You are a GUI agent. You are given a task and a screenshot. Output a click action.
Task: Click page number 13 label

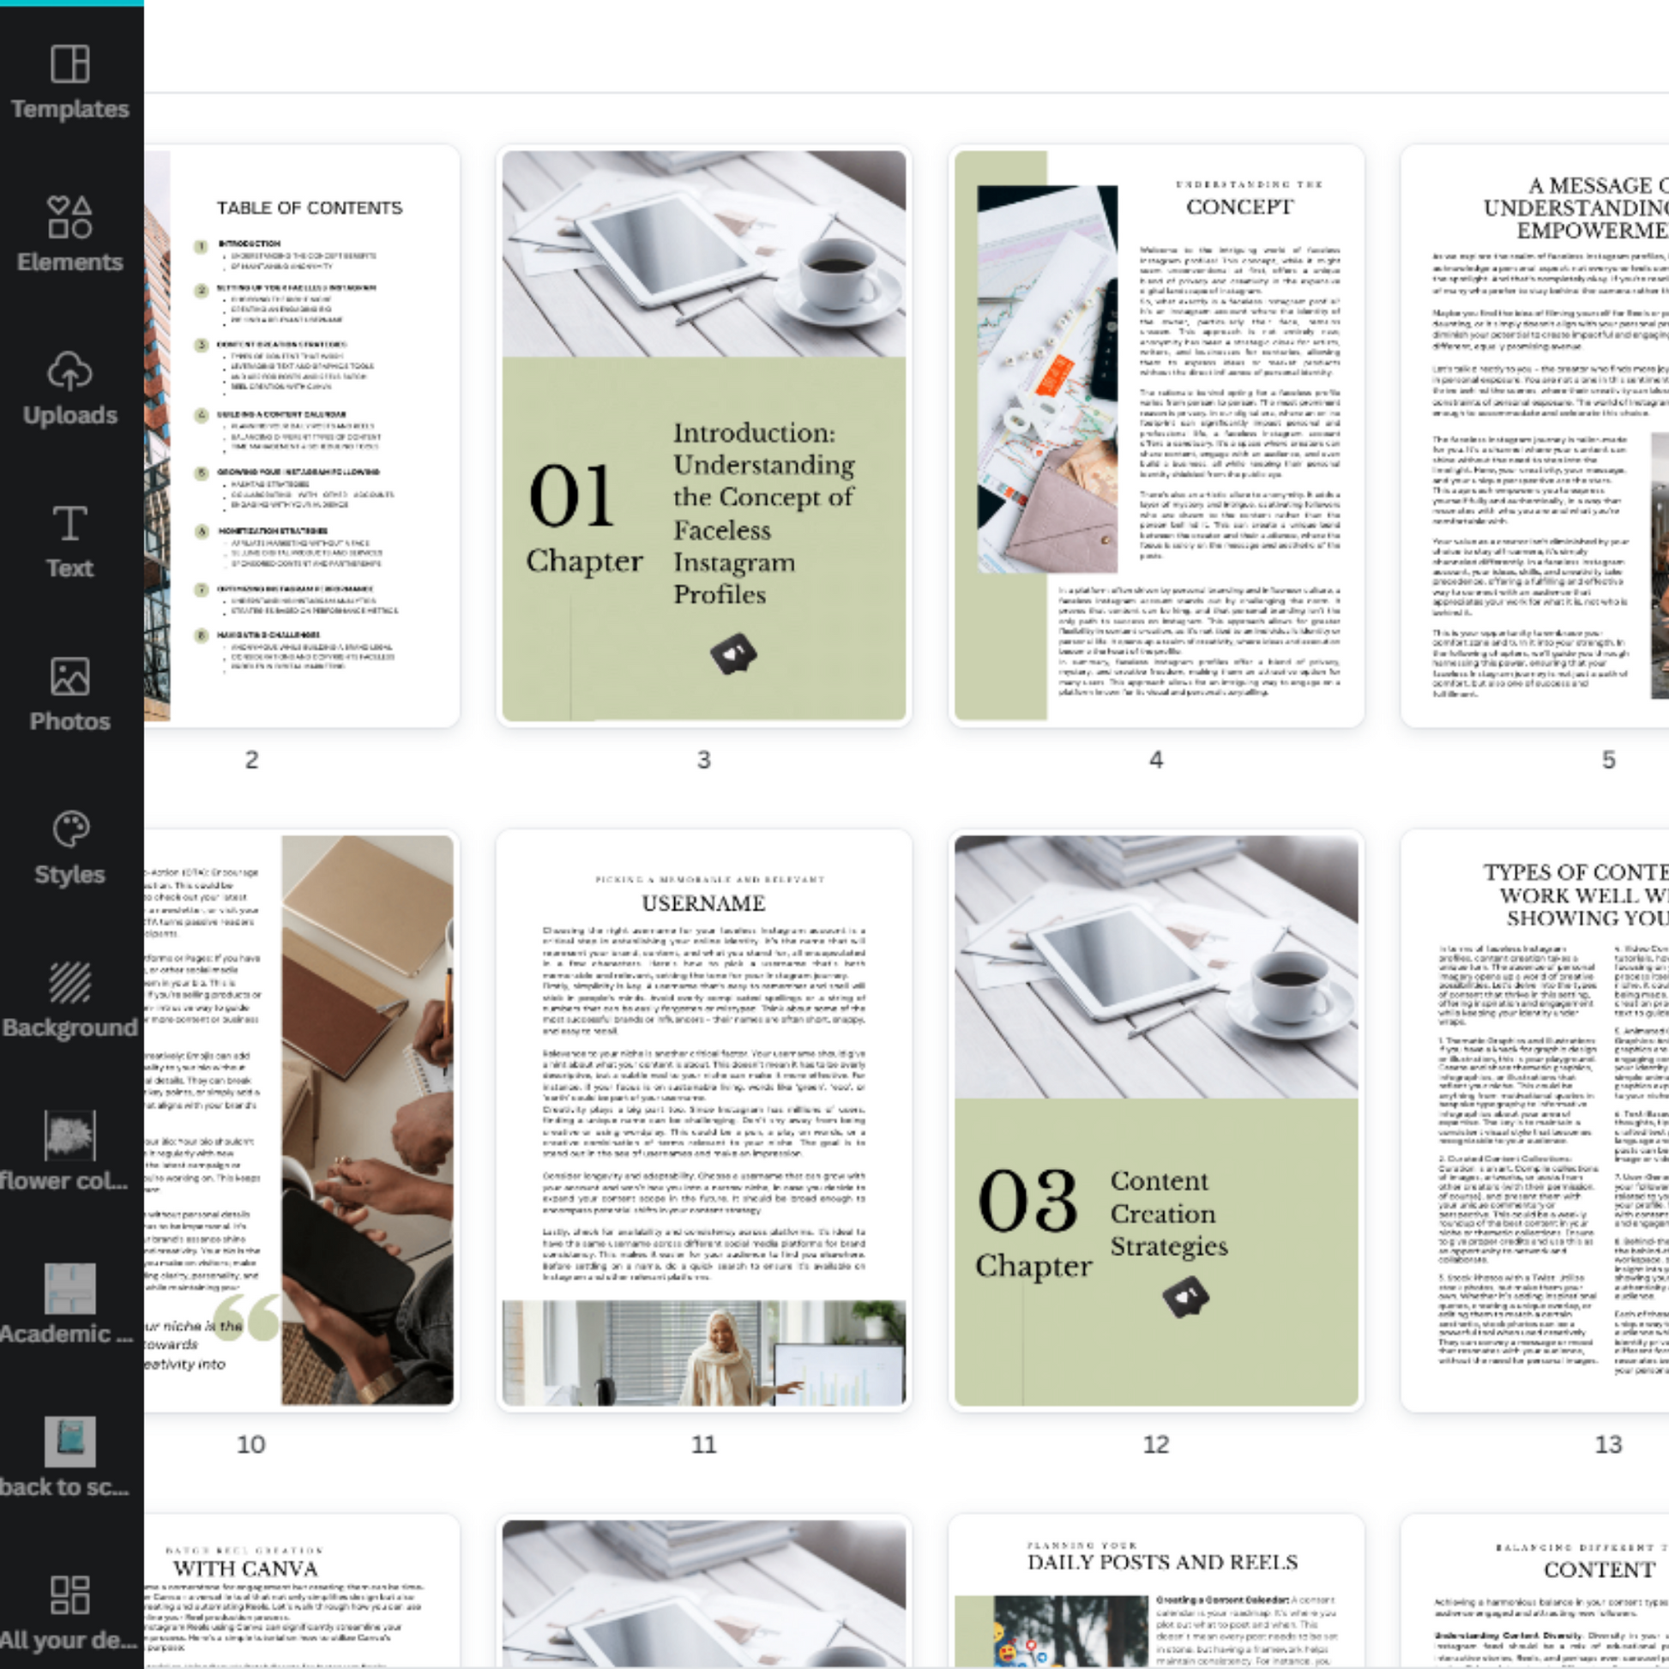click(x=1608, y=1444)
